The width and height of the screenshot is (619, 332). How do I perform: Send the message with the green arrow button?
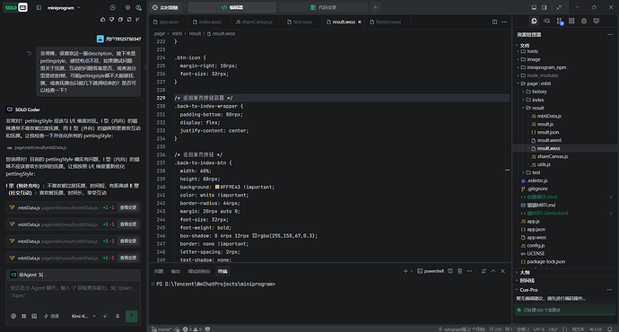pyautogui.click(x=132, y=316)
